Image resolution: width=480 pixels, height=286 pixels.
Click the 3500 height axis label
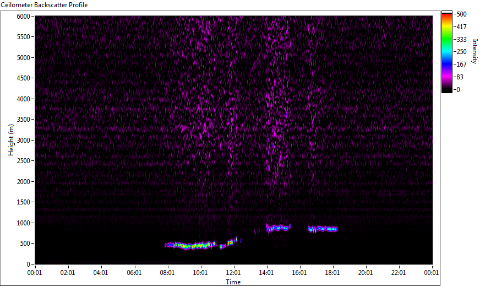(x=23, y=120)
